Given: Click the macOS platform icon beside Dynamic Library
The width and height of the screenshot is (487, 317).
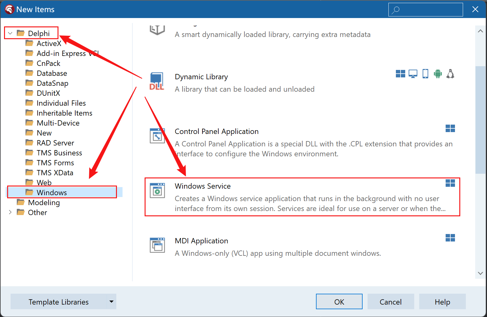Looking at the screenshot, I should pos(413,74).
